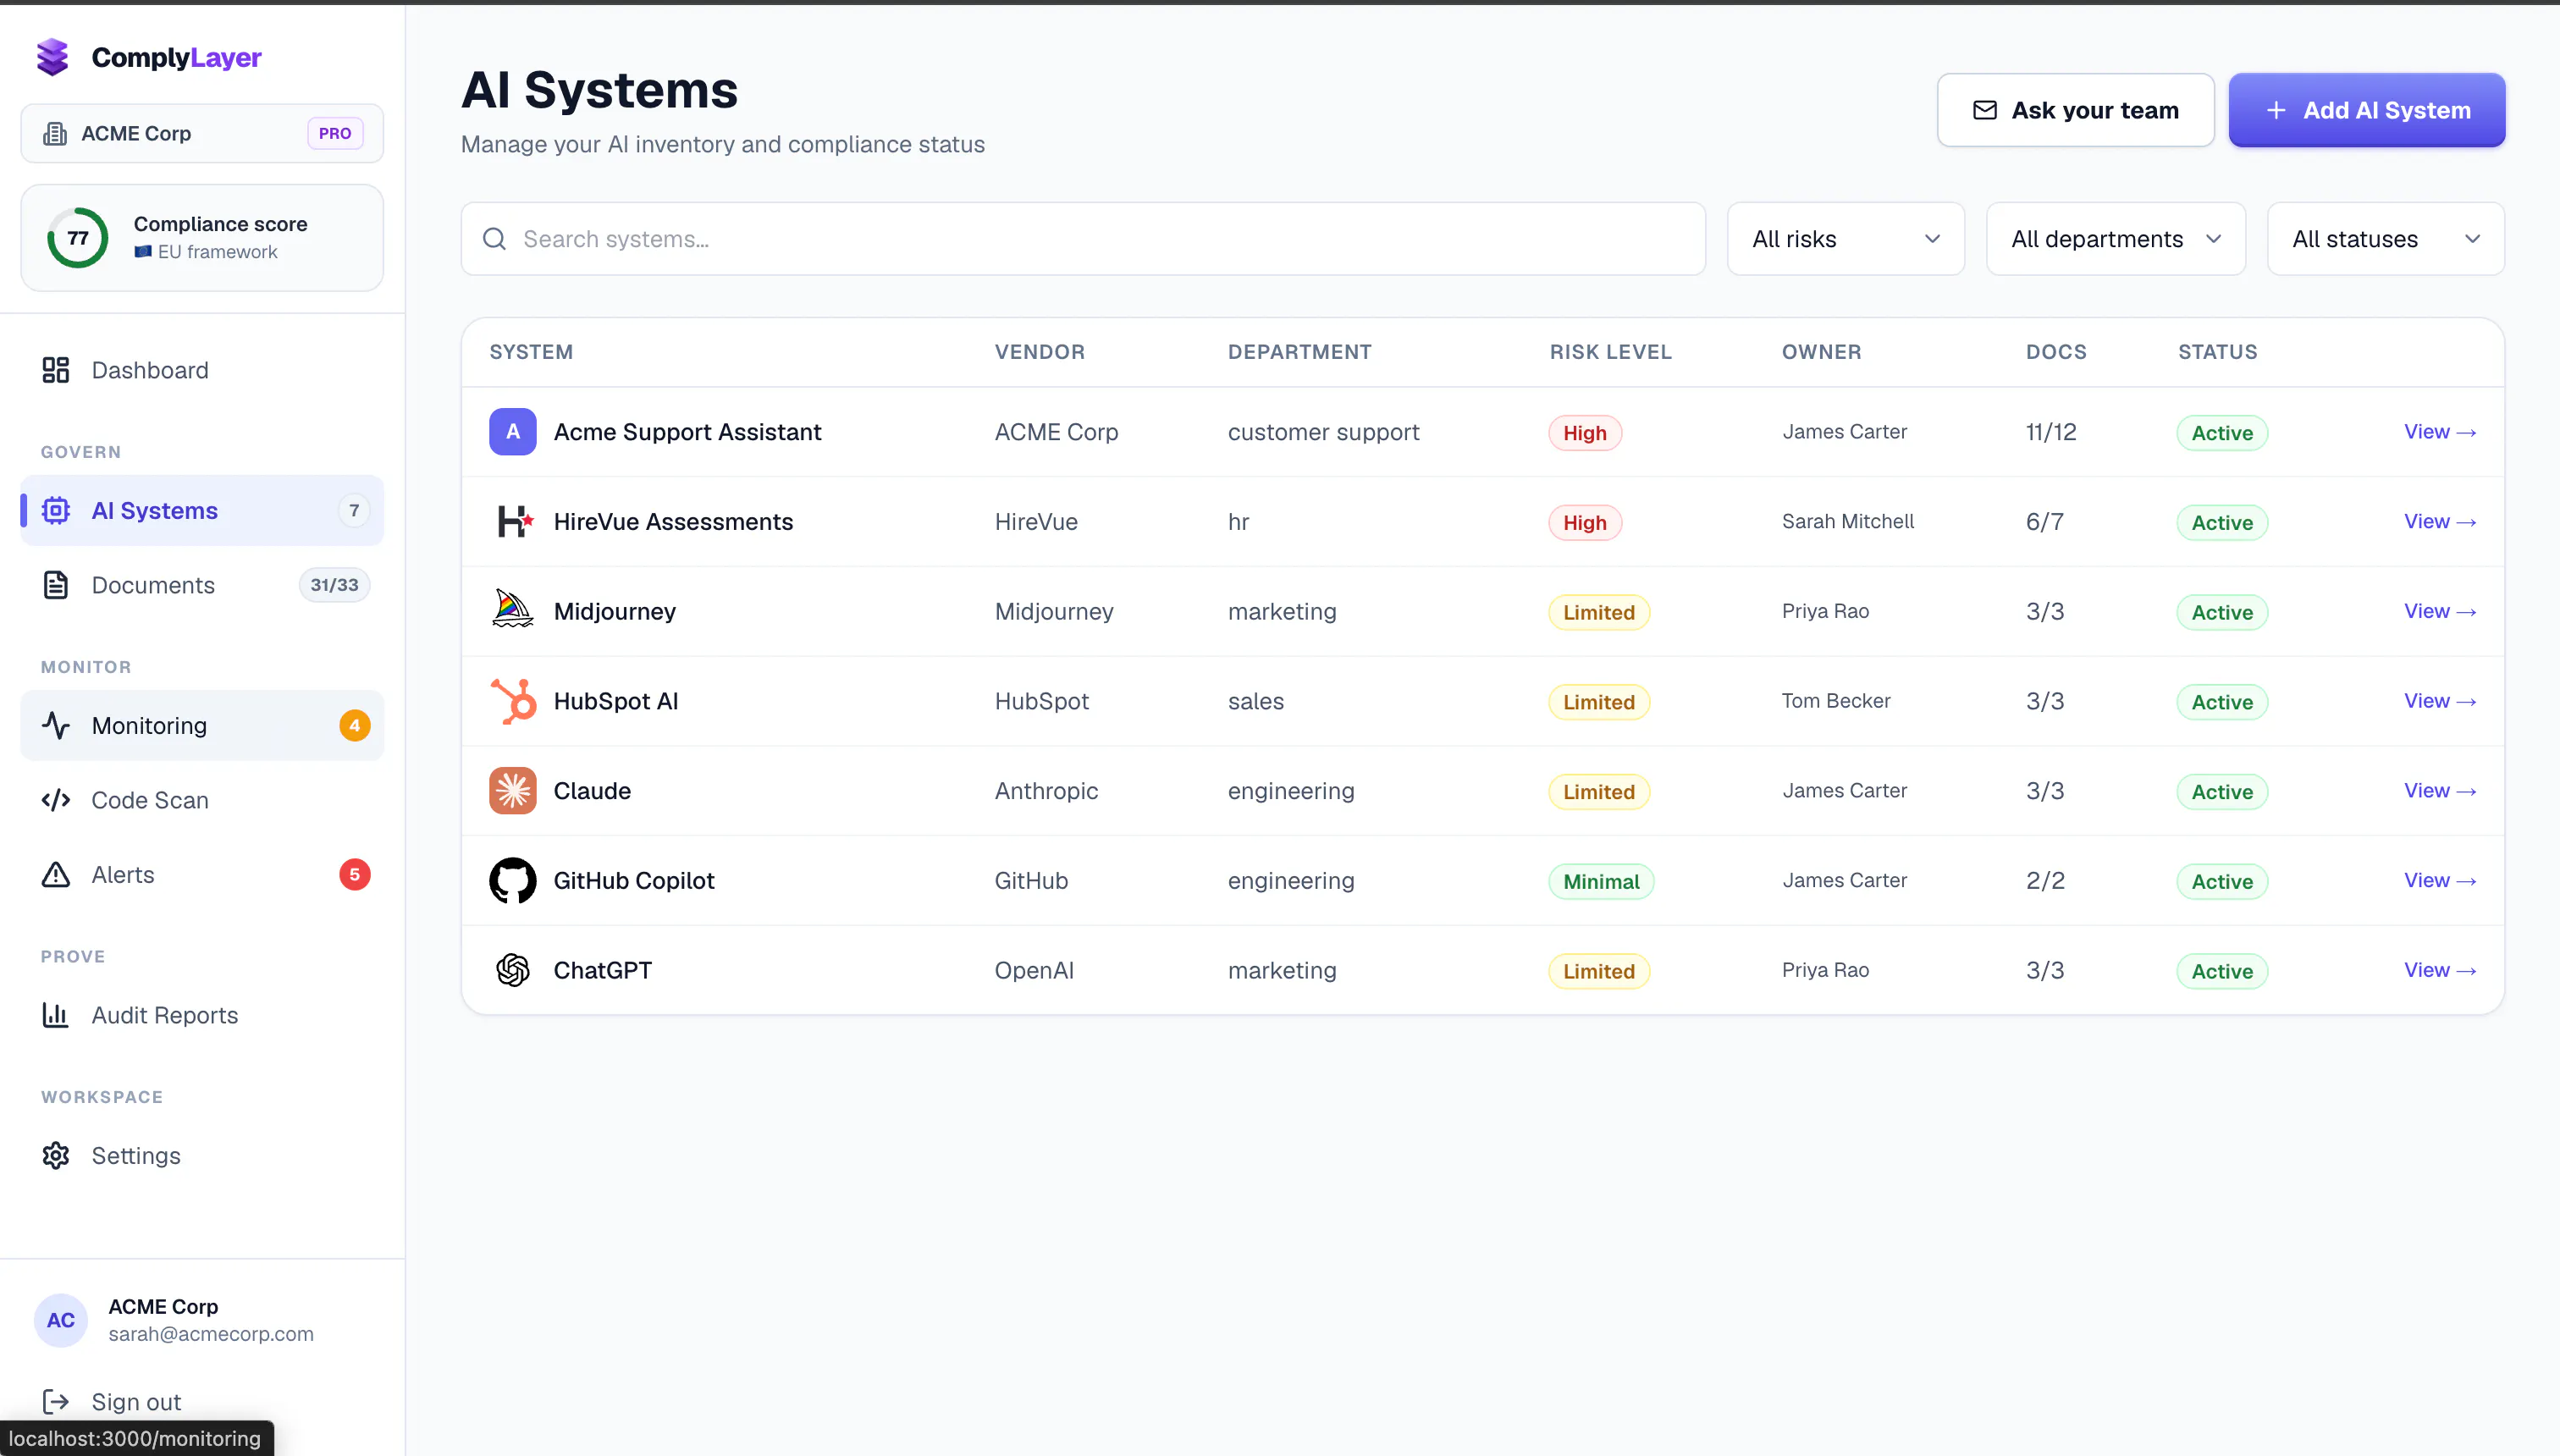Viewport: 2560px width, 1456px height.
Task: Click the Limited badge in HubSpot AI row
Action: tap(1599, 702)
